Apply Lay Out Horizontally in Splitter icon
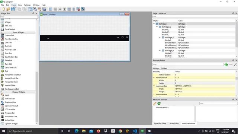 tap(60, 9)
